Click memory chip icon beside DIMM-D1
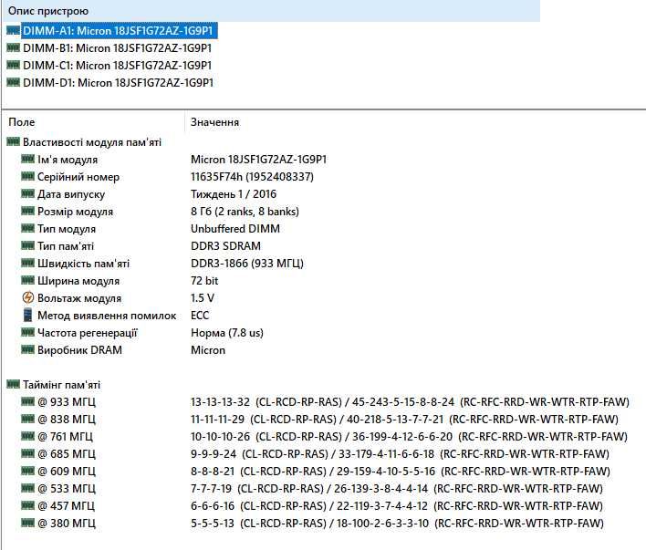The height and width of the screenshot is (550, 646). (x=13, y=82)
